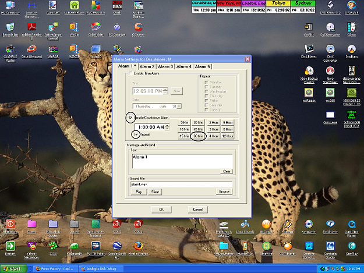364x273 pixels.
Task: Switch to Alarm 2 tab
Action: point(147,66)
